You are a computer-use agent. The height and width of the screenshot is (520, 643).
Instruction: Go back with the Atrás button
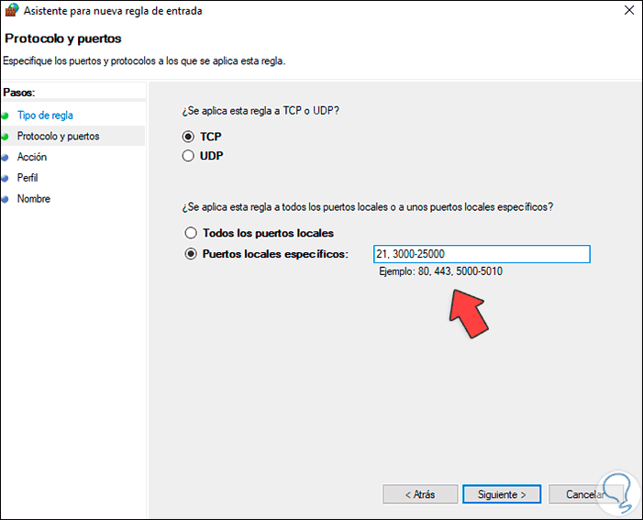[x=419, y=494]
